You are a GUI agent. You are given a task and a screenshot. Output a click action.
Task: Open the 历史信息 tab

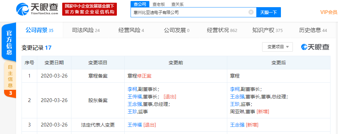313,30
